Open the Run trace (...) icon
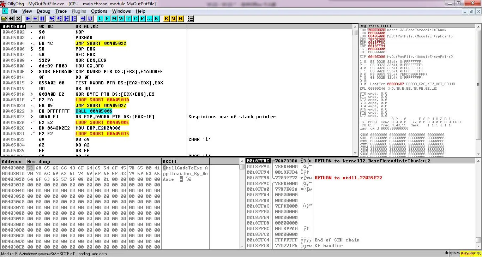 [x=150, y=19]
